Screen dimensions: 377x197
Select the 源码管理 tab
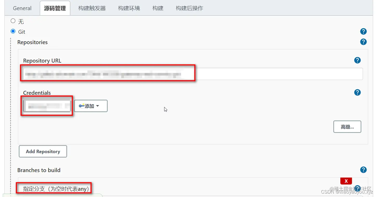pos(55,8)
